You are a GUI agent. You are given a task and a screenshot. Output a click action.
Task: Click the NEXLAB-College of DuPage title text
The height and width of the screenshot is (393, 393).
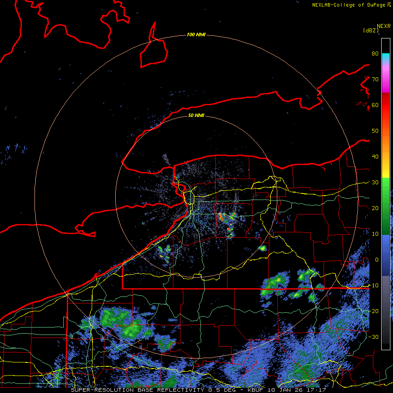pos(348,5)
